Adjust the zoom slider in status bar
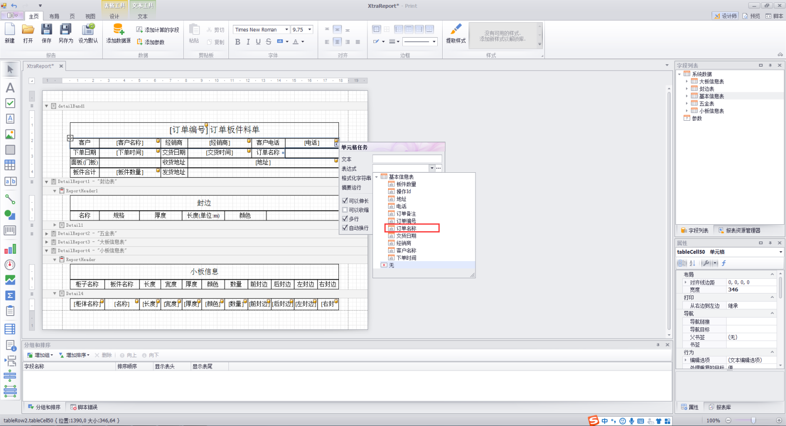The height and width of the screenshot is (426, 786). 753,420
